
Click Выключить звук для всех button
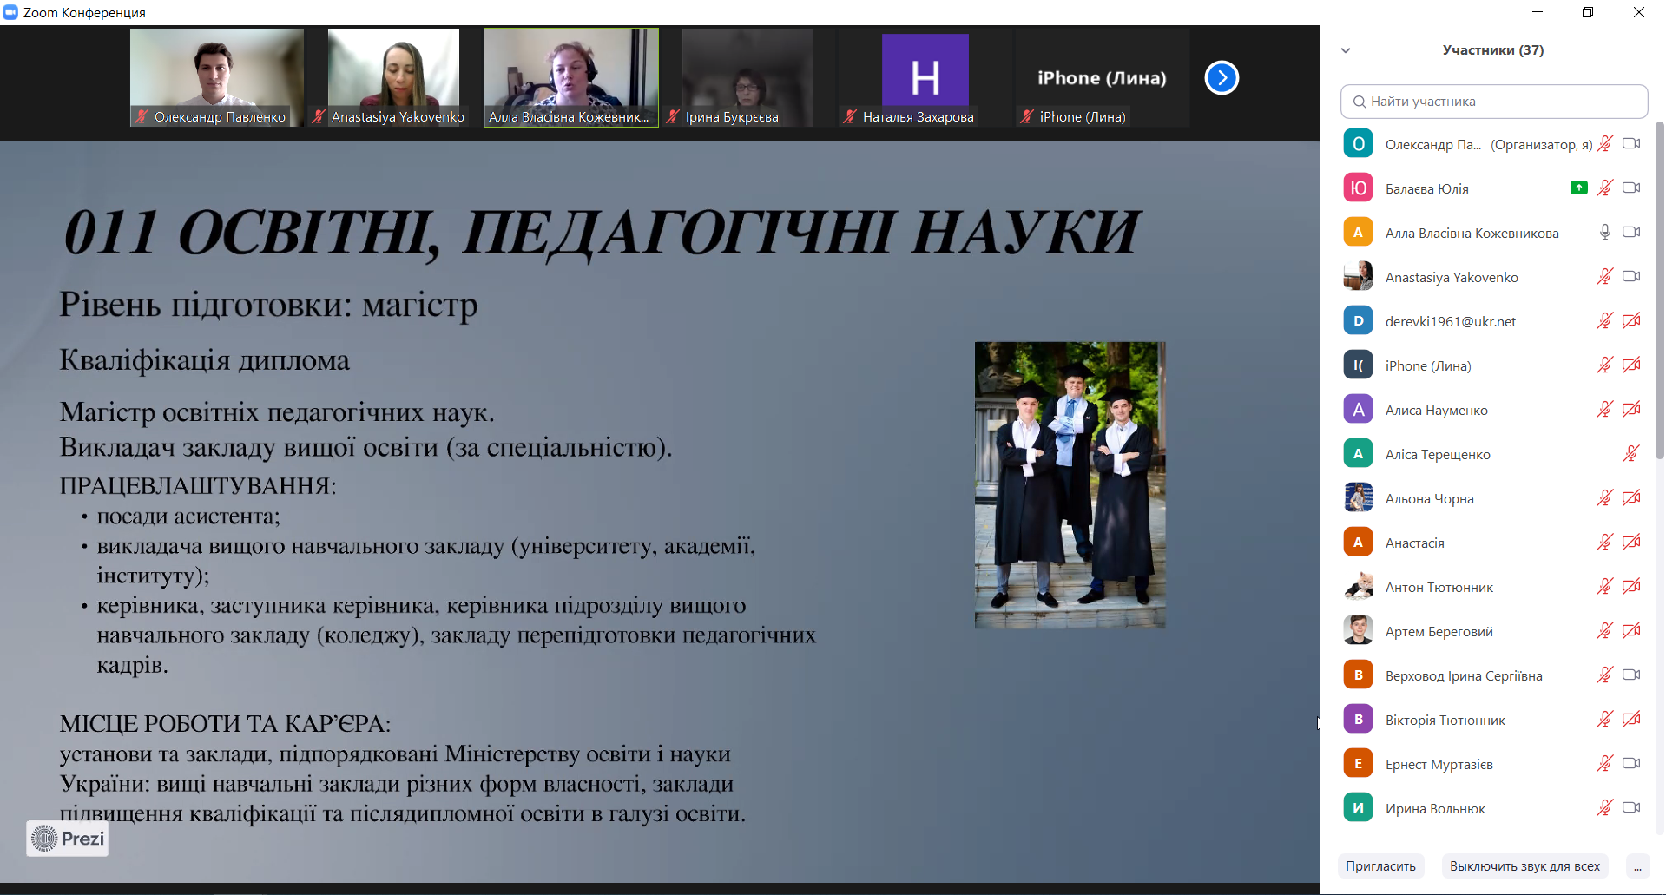[1524, 866]
